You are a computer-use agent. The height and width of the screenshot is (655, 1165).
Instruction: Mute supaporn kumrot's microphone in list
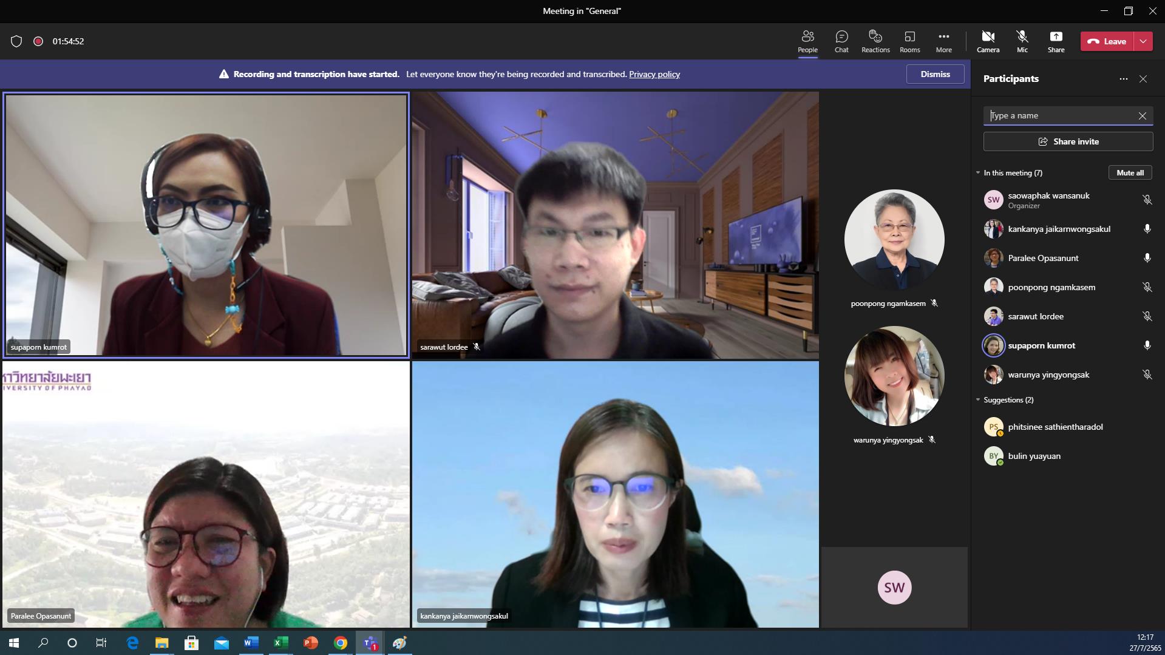coord(1147,345)
